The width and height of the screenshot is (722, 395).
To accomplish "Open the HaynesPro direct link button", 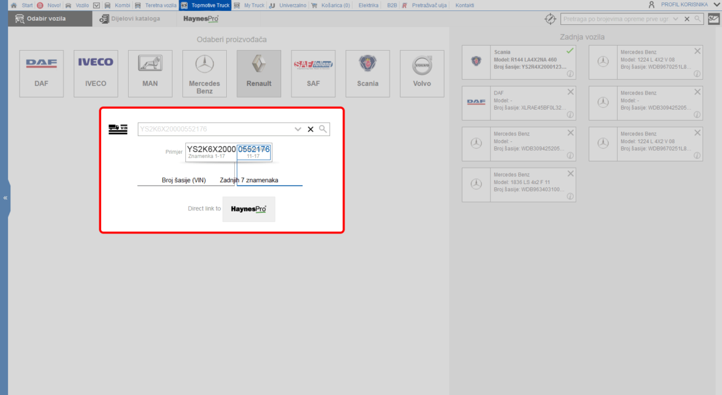I will pyautogui.click(x=249, y=209).
